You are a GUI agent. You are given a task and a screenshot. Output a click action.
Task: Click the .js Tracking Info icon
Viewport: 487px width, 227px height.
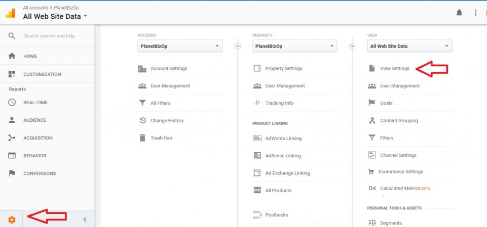256,103
